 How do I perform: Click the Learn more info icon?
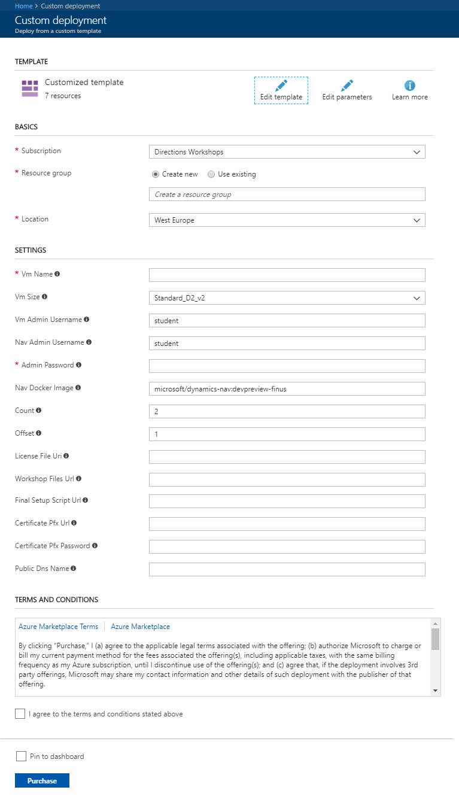click(410, 85)
